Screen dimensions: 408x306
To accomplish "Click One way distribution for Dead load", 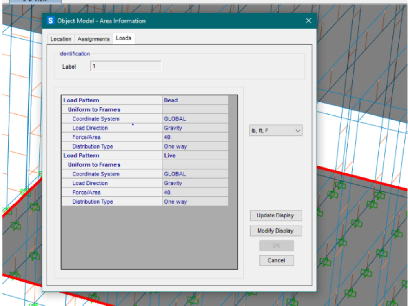I will (195, 146).
